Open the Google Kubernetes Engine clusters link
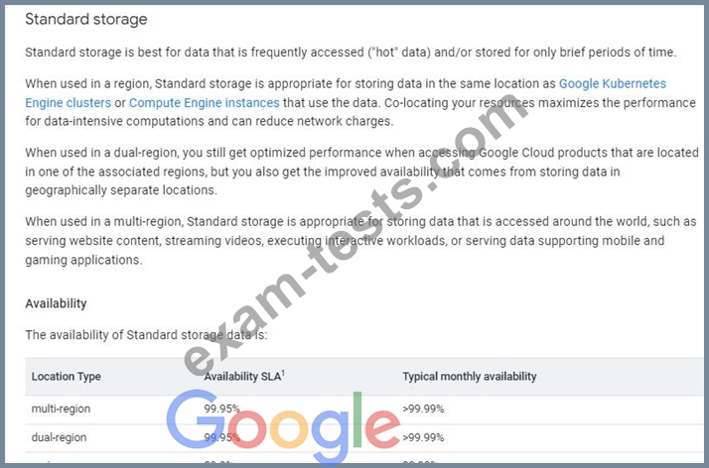This screenshot has height=468, width=709. click(613, 84)
